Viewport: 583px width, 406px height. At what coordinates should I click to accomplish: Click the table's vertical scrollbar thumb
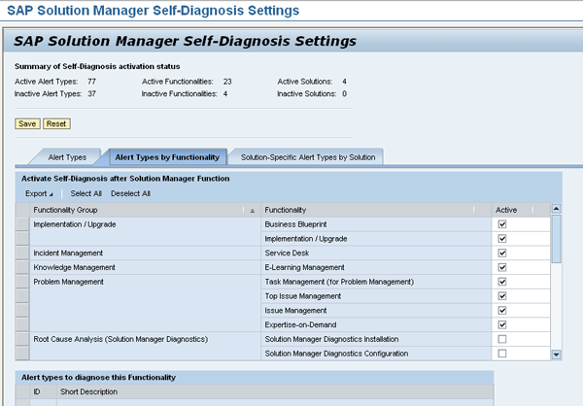556,239
